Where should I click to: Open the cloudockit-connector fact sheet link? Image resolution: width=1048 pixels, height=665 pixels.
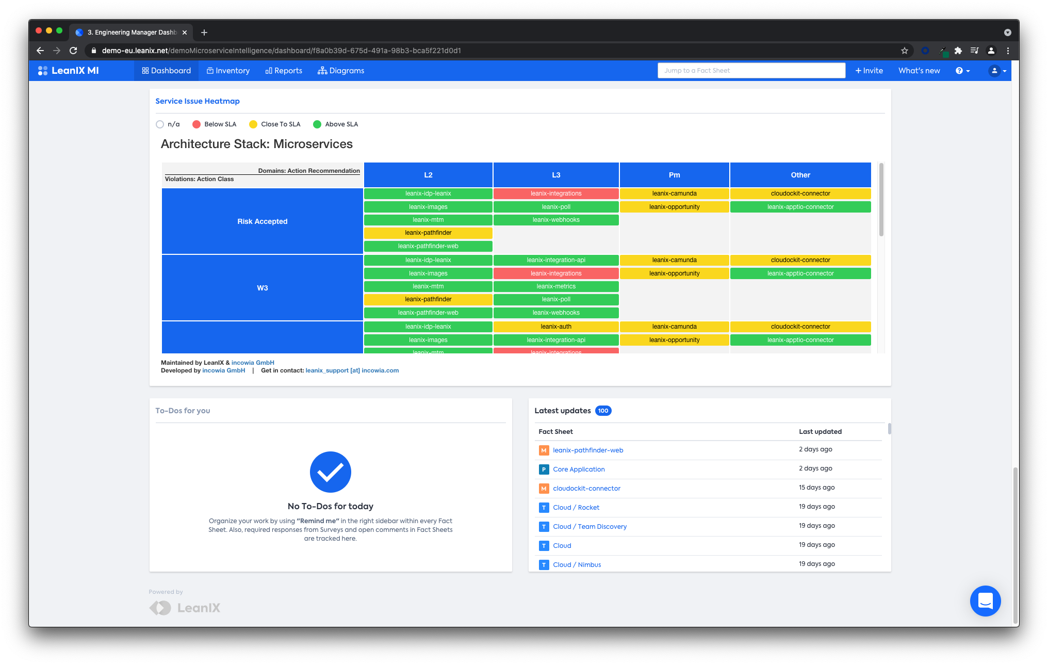tap(586, 489)
